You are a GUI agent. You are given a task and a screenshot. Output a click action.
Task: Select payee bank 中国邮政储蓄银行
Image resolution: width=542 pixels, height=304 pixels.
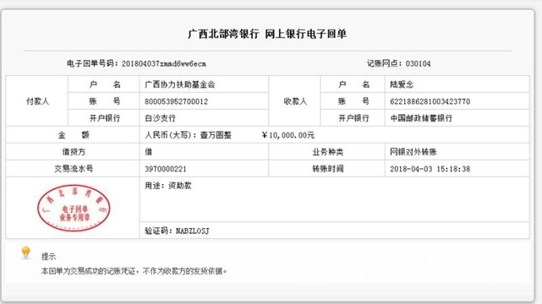tap(421, 118)
